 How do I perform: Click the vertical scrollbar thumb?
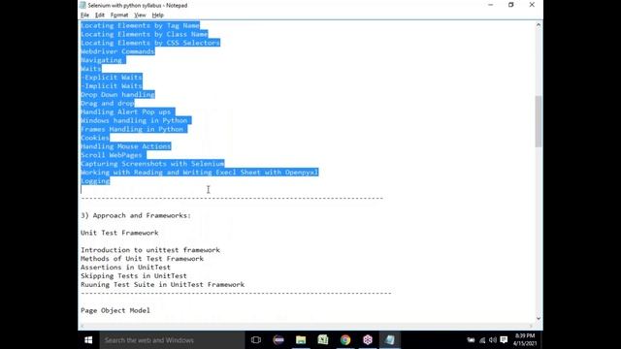[x=539, y=121]
